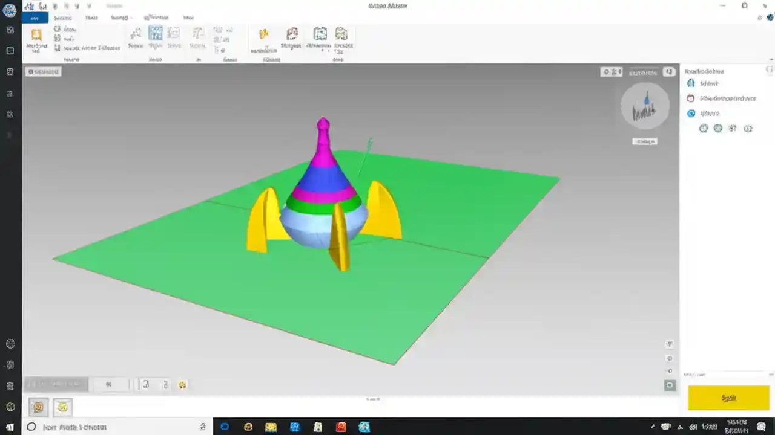Screen dimensions: 775x435
Task: Switch to the third ribbon tab
Action: point(91,18)
